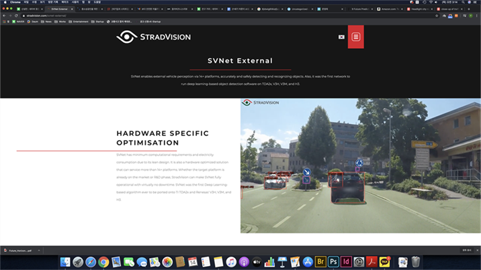The width and height of the screenshot is (481, 270).
Task: Bookmark this page with the star icon
Action: (437, 15)
